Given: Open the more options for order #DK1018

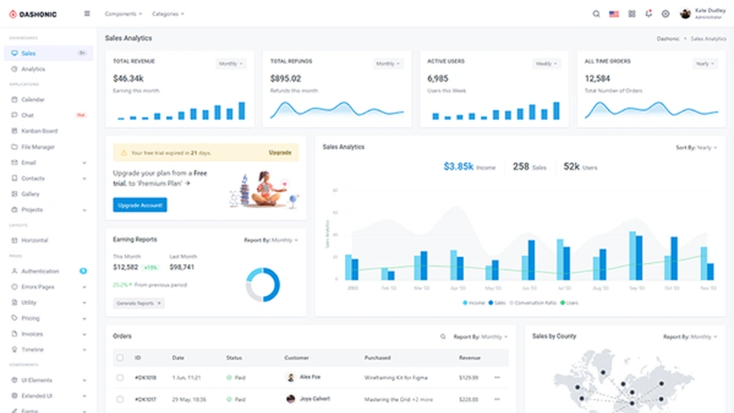Looking at the screenshot, I should click(x=497, y=377).
